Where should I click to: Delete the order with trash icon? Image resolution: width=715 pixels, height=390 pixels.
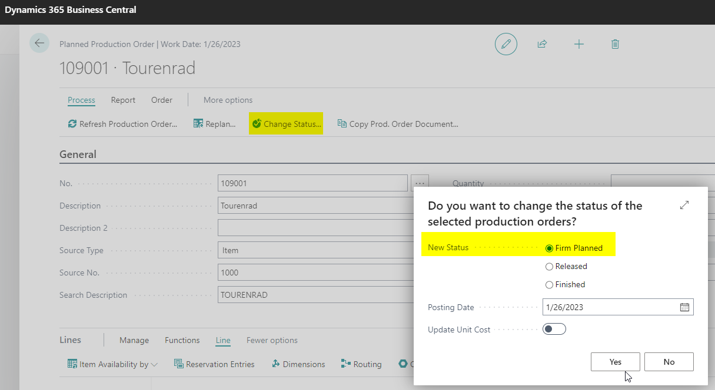615,44
